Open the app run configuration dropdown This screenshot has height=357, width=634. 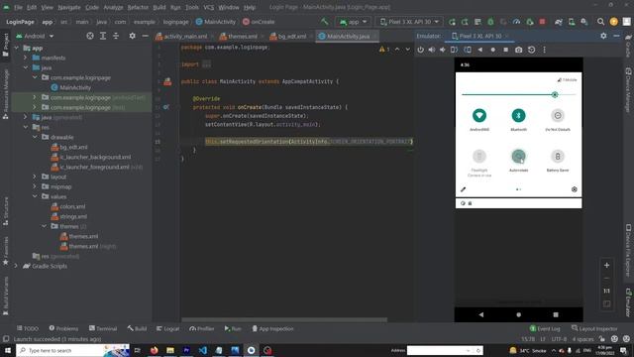354,22
